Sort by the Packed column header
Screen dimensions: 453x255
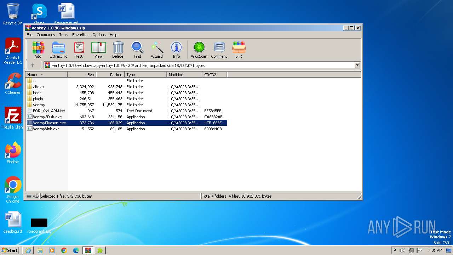pyautogui.click(x=110, y=75)
